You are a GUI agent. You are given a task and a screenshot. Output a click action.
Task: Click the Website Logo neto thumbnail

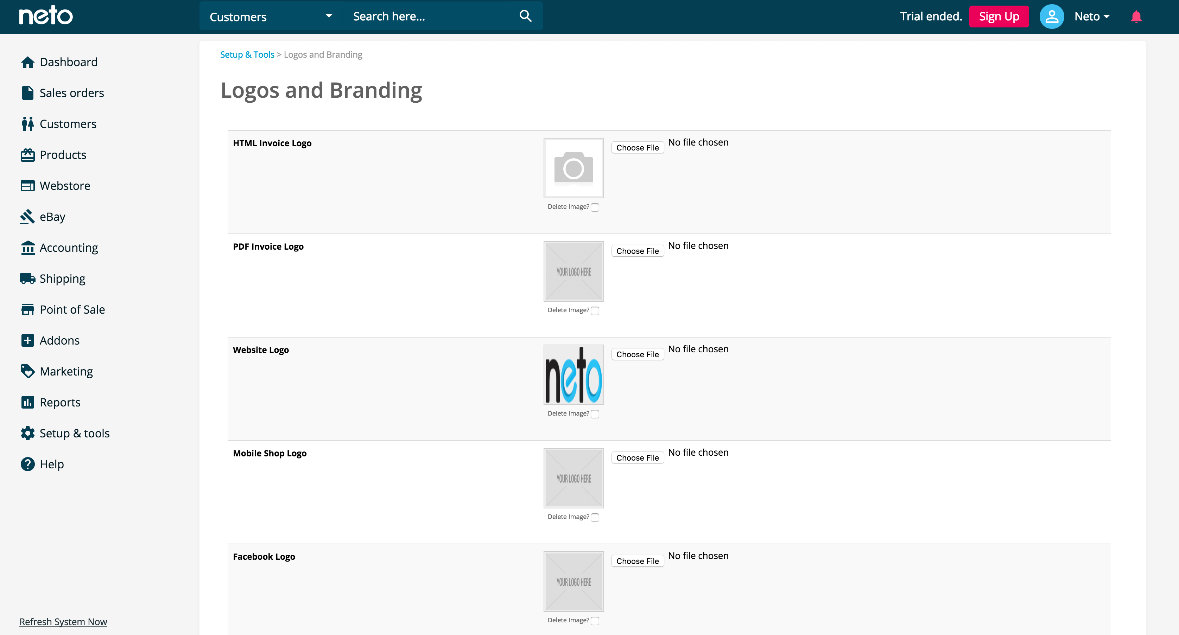pos(573,375)
